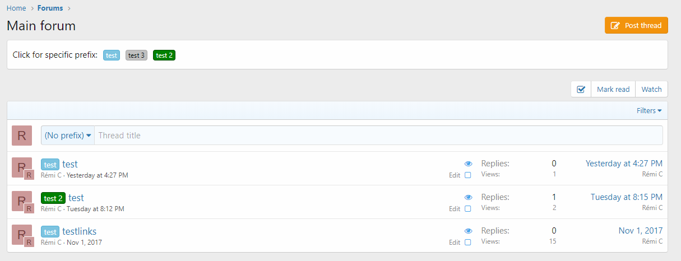Click eye icon on the 'test 2' thread row
The image size is (681, 261).
coord(469,197)
